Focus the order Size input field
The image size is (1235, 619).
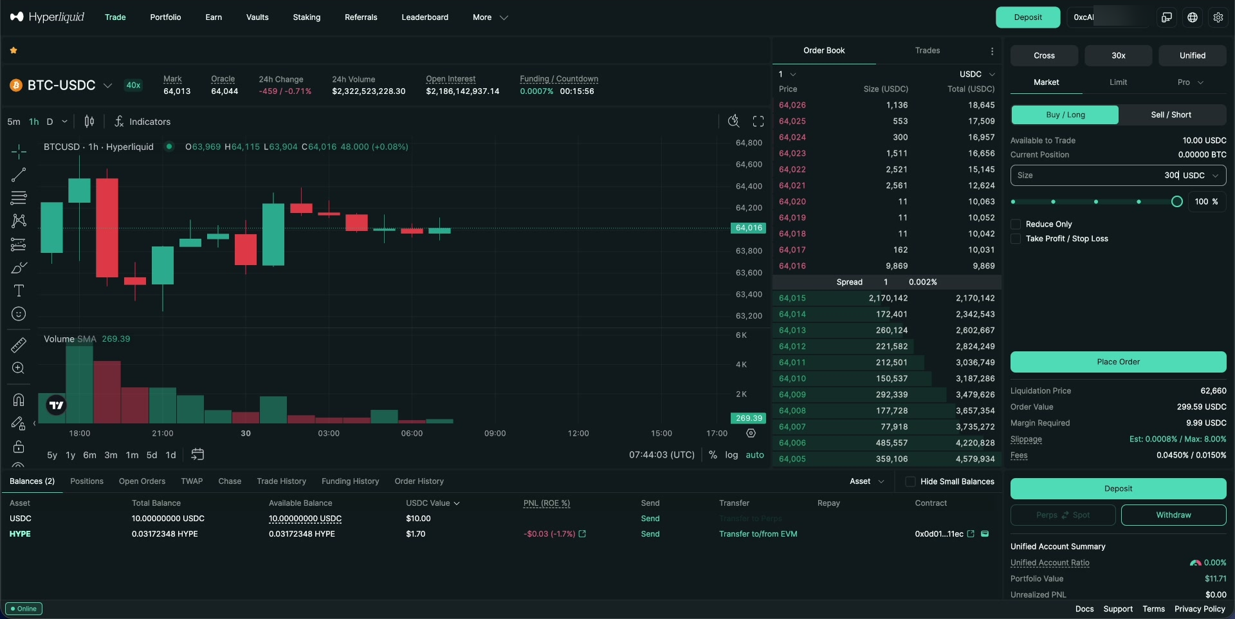tap(1118, 175)
